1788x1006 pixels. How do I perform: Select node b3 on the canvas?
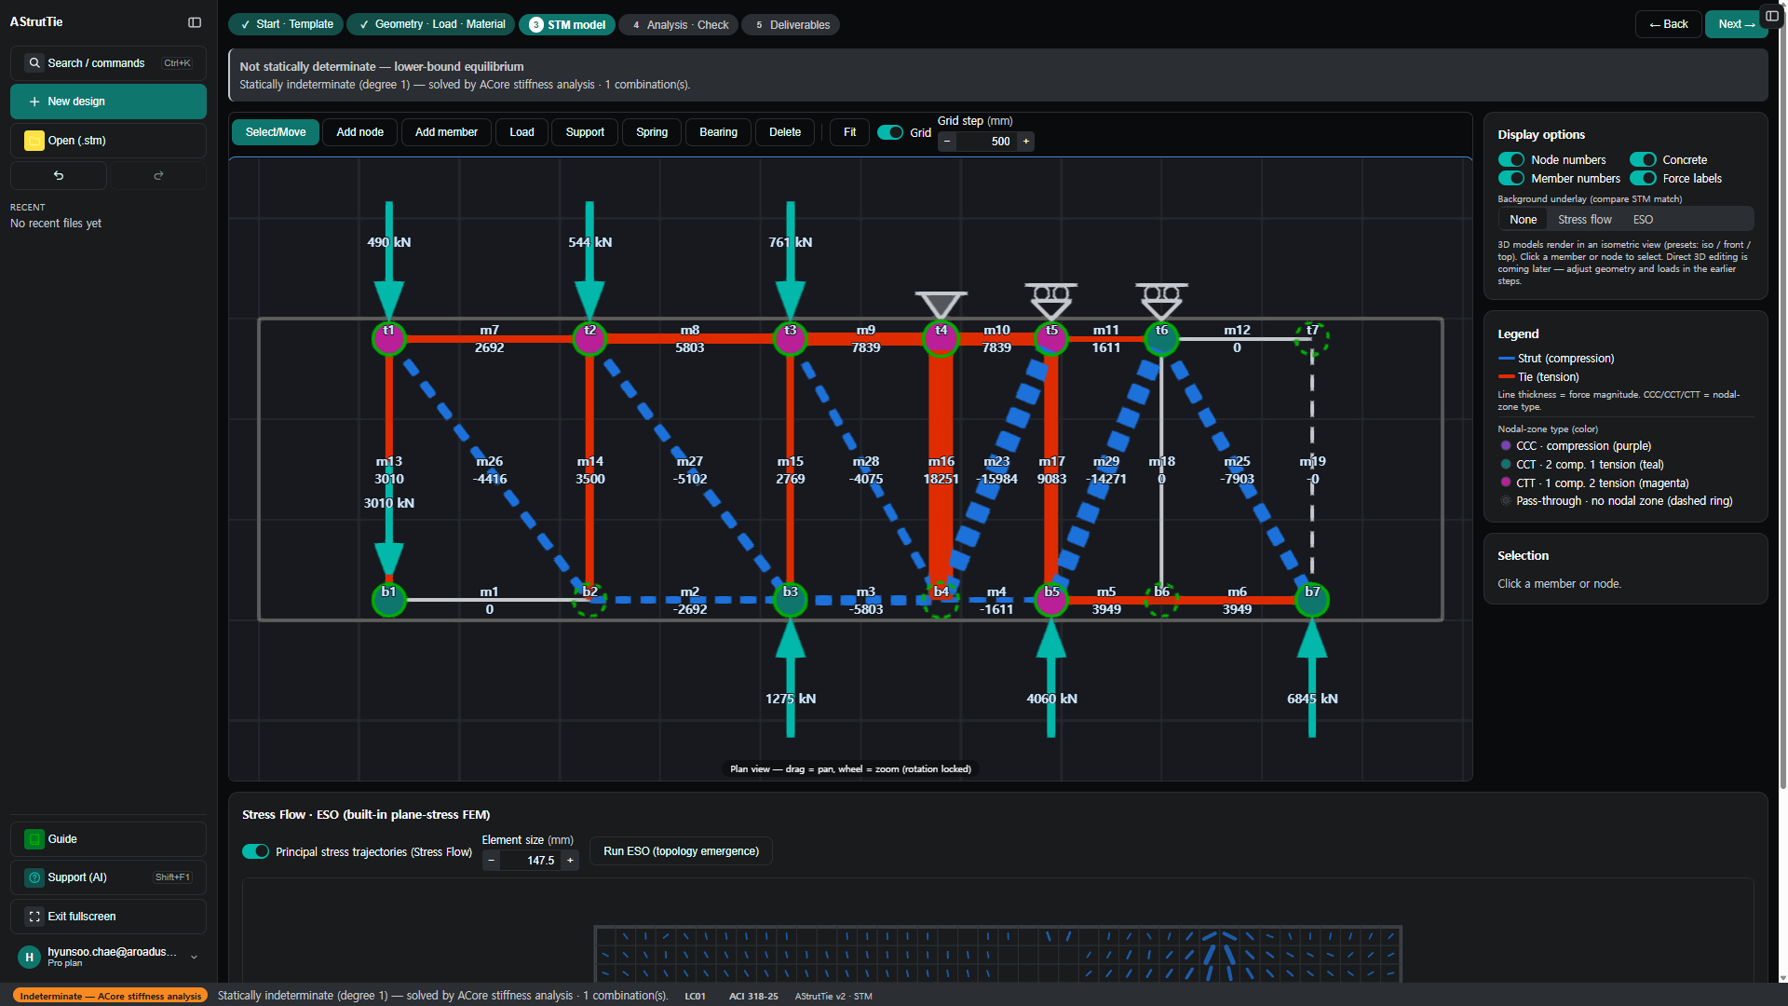click(x=791, y=600)
